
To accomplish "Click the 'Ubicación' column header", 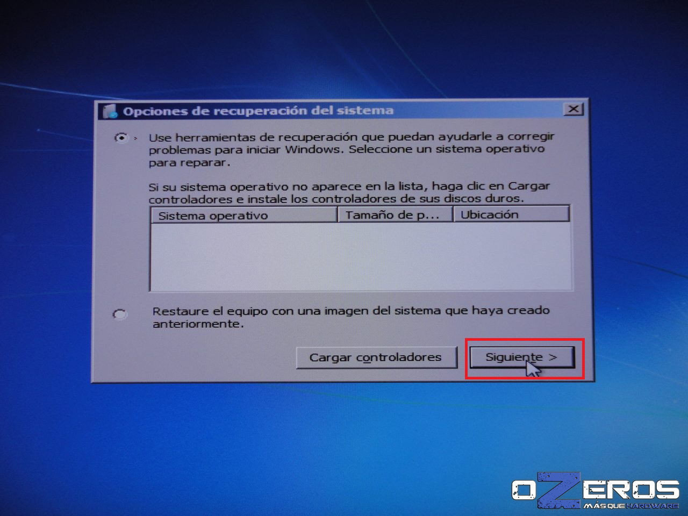I will pos(510,214).
